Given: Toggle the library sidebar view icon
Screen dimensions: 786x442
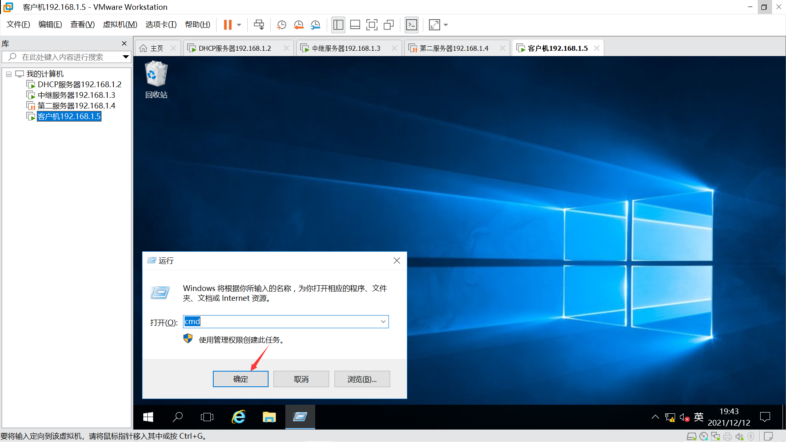Looking at the screenshot, I should [x=338, y=25].
